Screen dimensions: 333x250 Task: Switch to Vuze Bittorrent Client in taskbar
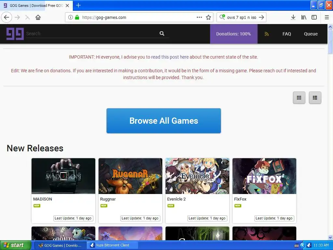coord(113,245)
